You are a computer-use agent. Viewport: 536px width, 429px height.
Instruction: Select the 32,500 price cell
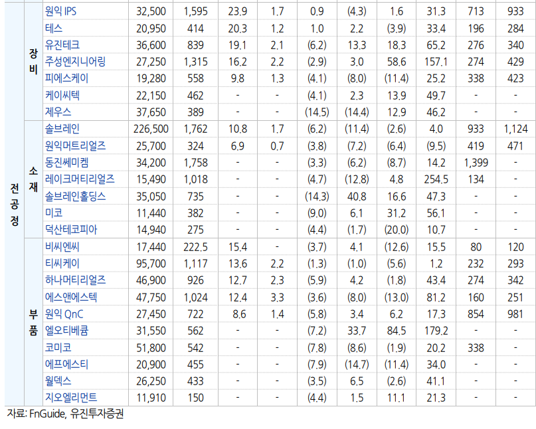[x=151, y=11]
